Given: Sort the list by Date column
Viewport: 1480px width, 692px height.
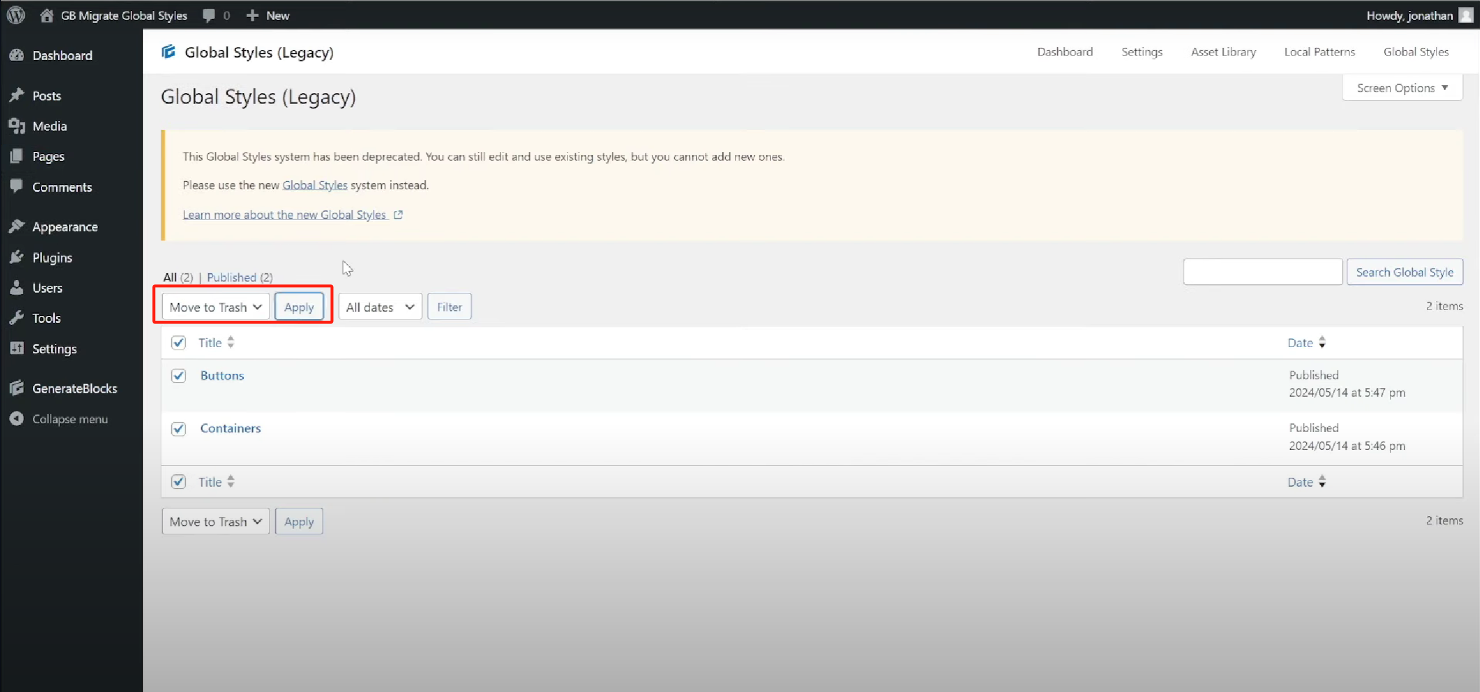Looking at the screenshot, I should point(1300,343).
